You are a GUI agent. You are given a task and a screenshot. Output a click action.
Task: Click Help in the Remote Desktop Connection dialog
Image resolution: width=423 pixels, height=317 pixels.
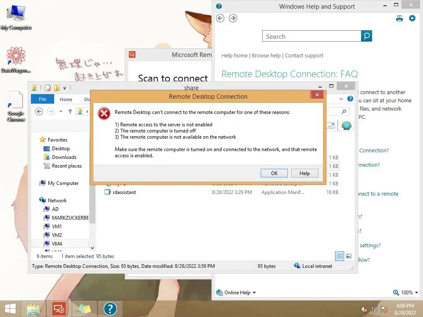[x=304, y=173]
